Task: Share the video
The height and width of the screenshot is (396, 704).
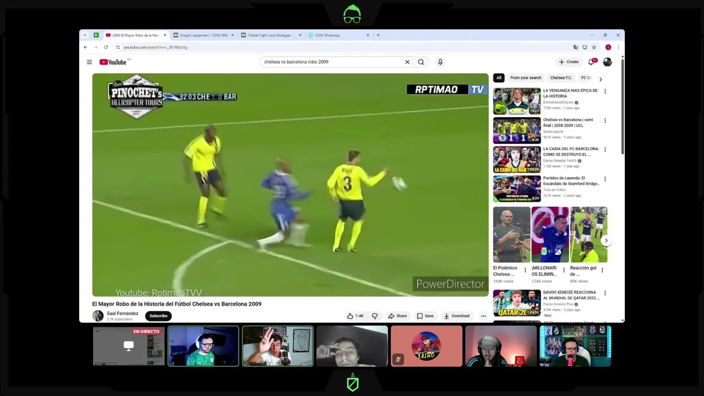Action: coord(397,316)
